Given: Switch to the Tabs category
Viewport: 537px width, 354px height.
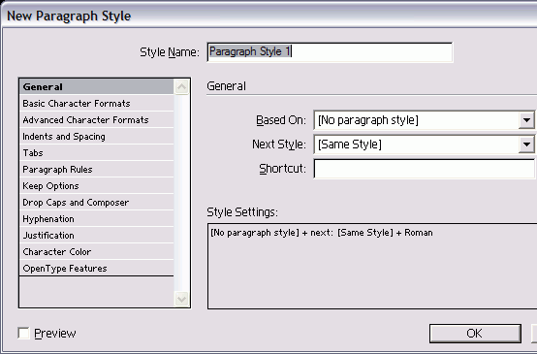Looking at the screenshot, I should click(97, 152).
